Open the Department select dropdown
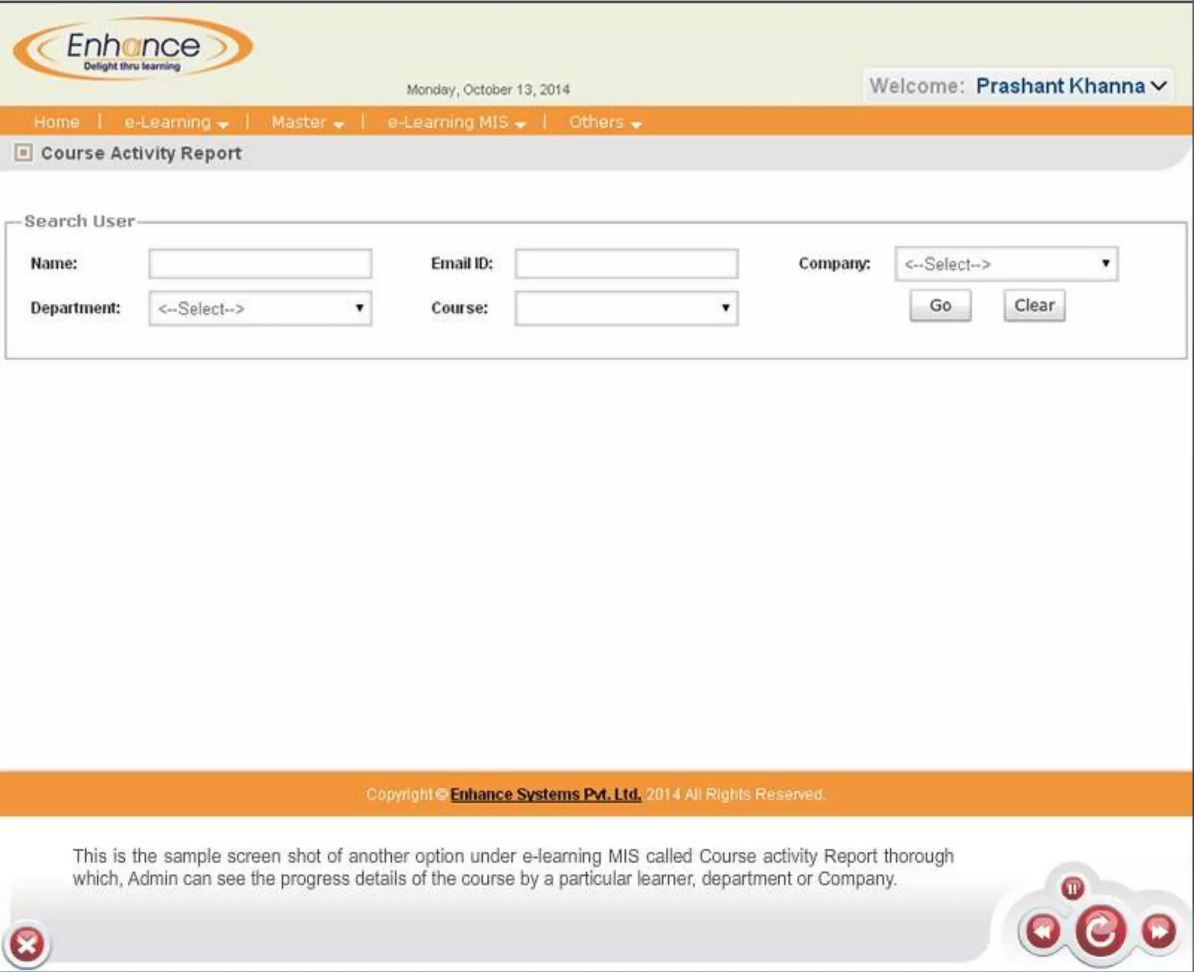 click(x=260, y=309)
